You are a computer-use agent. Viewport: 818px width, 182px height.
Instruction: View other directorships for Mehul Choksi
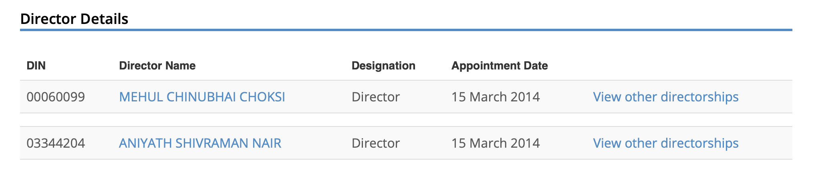pyautogui.click(x=665, y=97)
